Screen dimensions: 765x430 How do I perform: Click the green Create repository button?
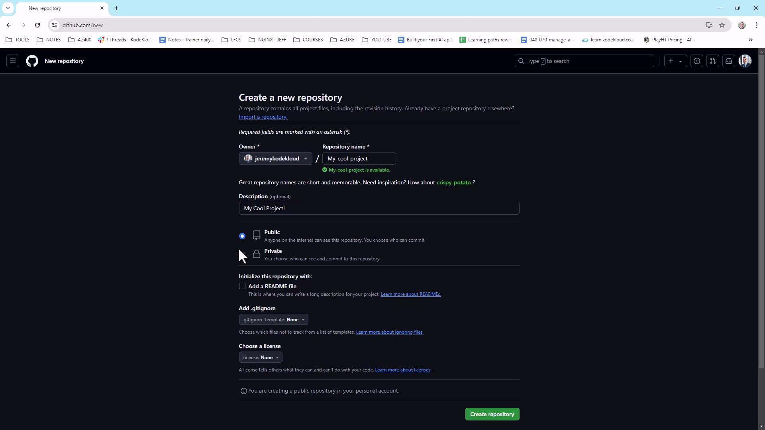(x=492, y=414)
